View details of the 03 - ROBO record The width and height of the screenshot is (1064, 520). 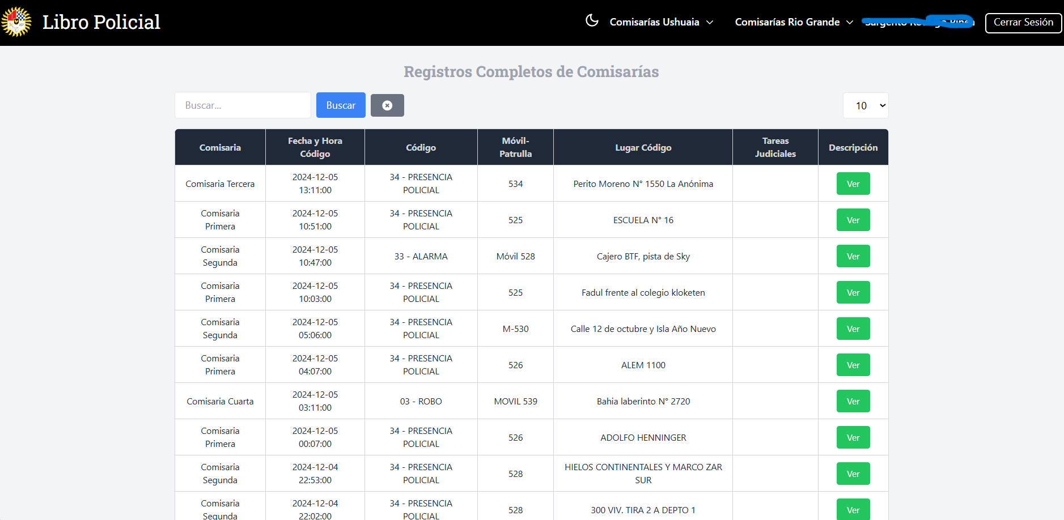853,401
